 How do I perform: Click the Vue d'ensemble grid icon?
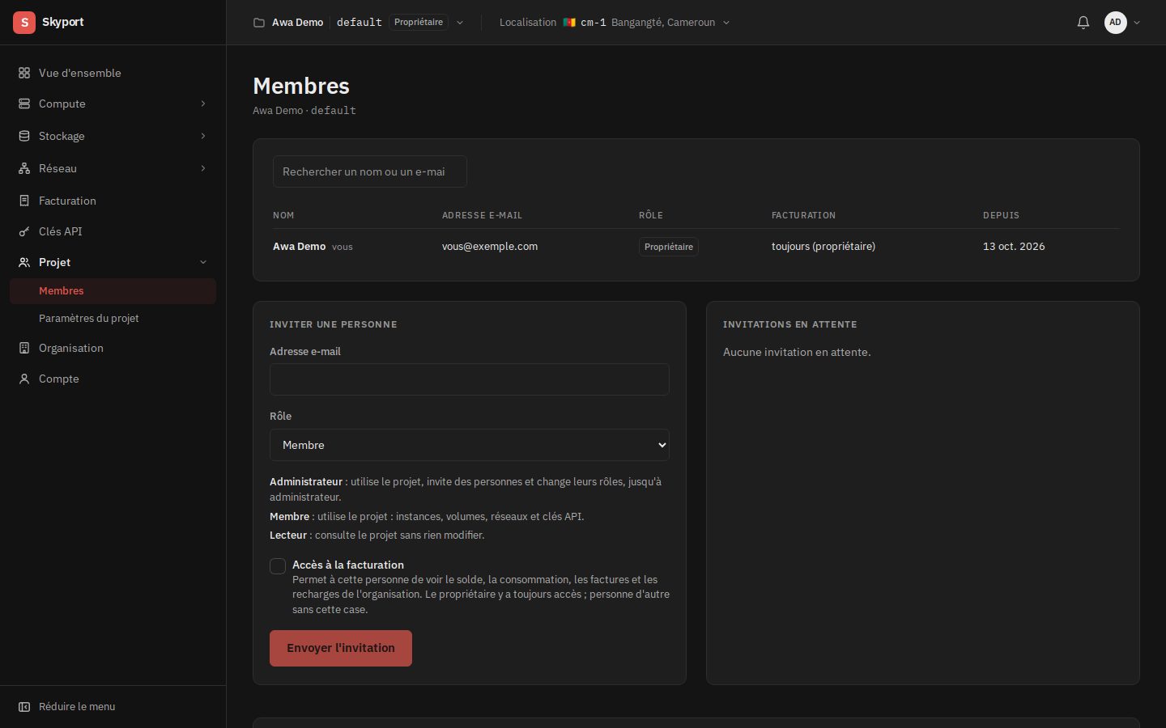24,73
